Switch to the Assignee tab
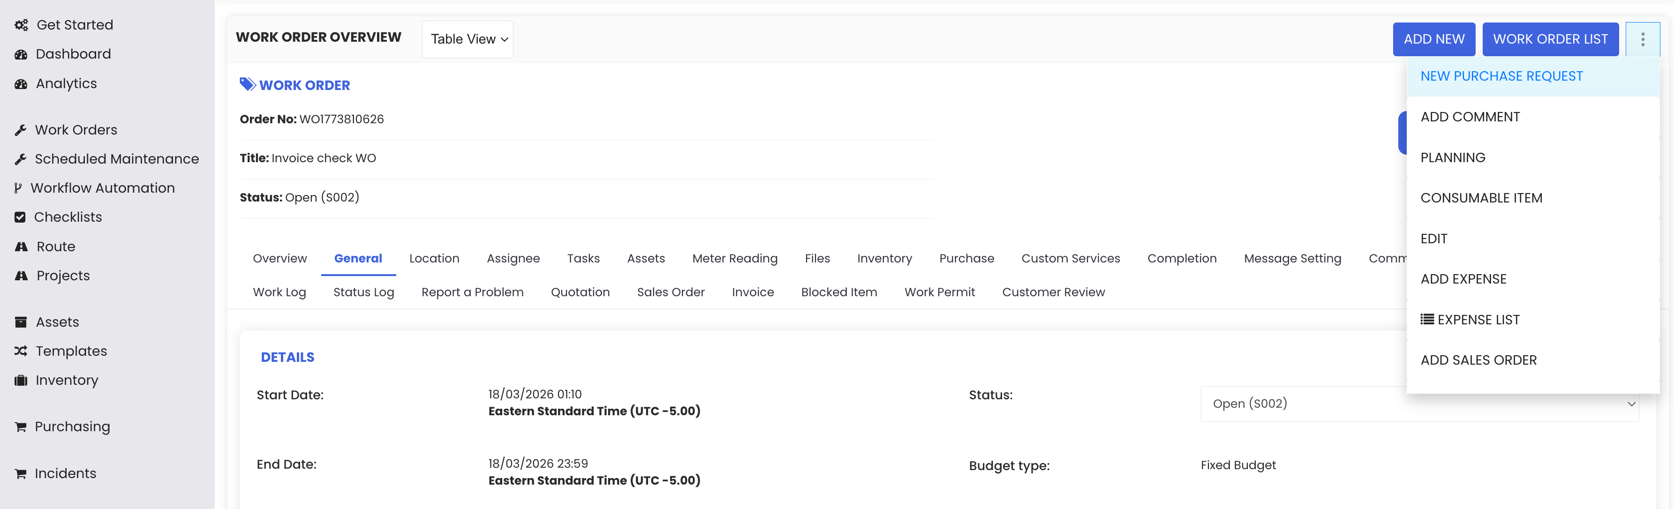The height and width of the screenshot is (509, 1674). 513,258
